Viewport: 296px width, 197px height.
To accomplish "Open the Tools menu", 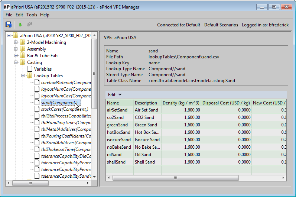I will click(x=32, y=15).
